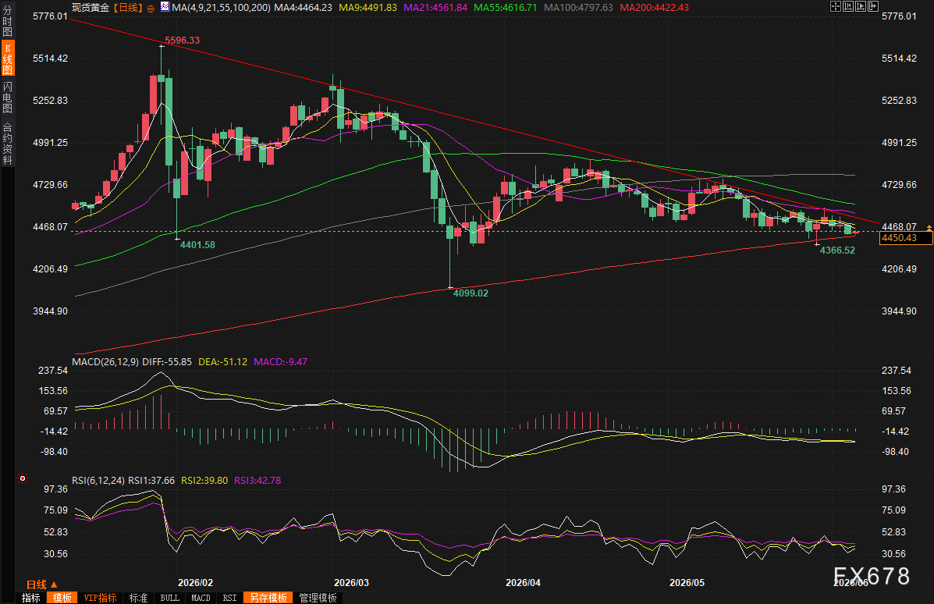
Task: Click the red target icon beside RSI panel
Action: point(23,478)
